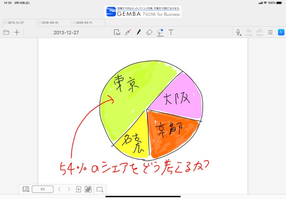
Task: Select the text tool
Action: coord(171,32)
